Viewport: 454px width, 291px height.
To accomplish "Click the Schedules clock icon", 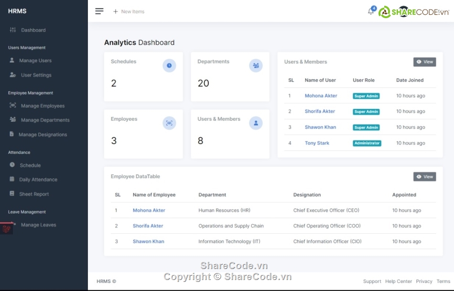I will [x=169, y=66].
